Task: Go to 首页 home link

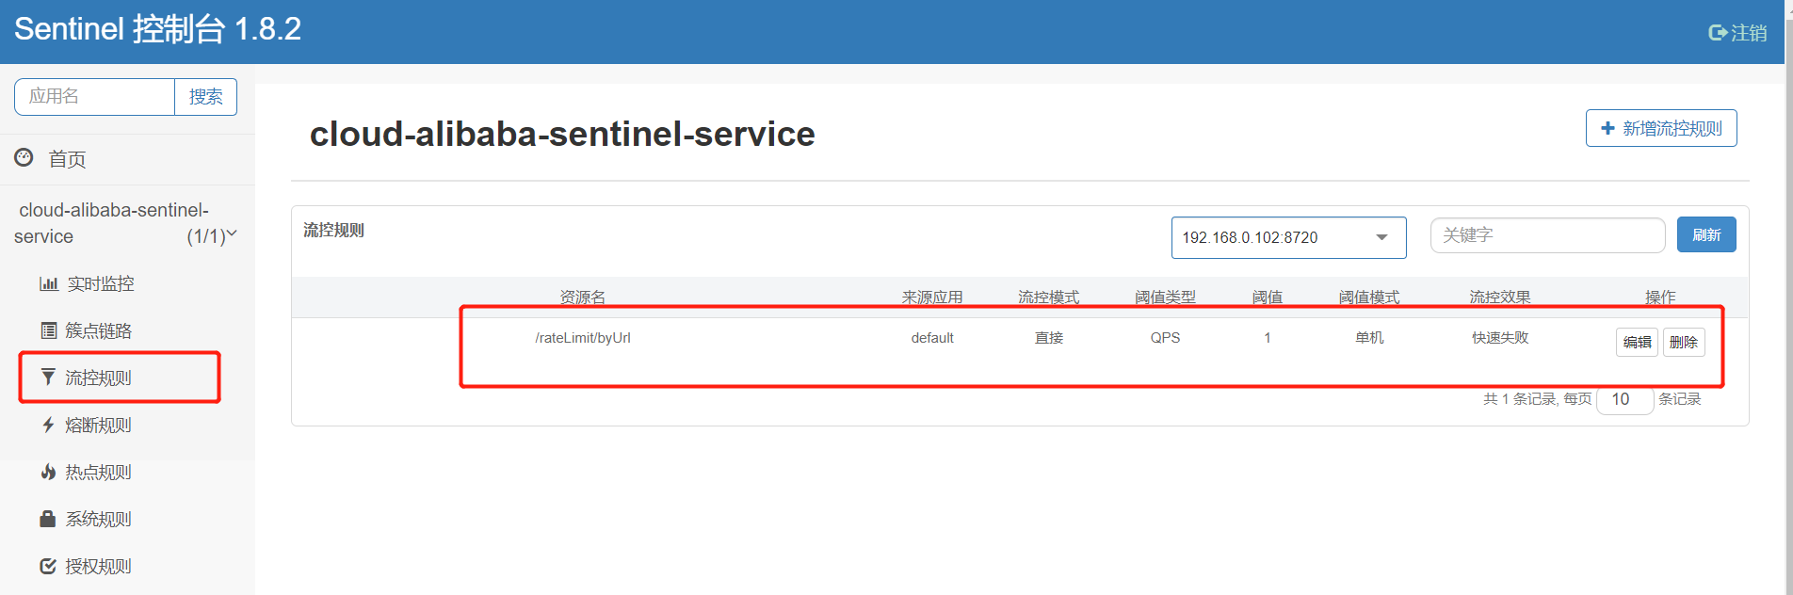Action: coord(67,159)
